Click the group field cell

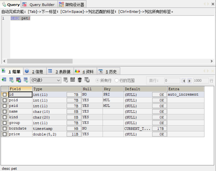click(x=21, y=123)
